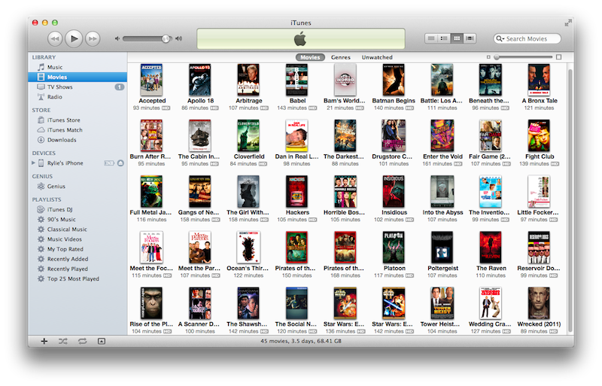The image size is (602, 386).
Task: Click Enter the Void title text
Action: [x=442, y=157]
